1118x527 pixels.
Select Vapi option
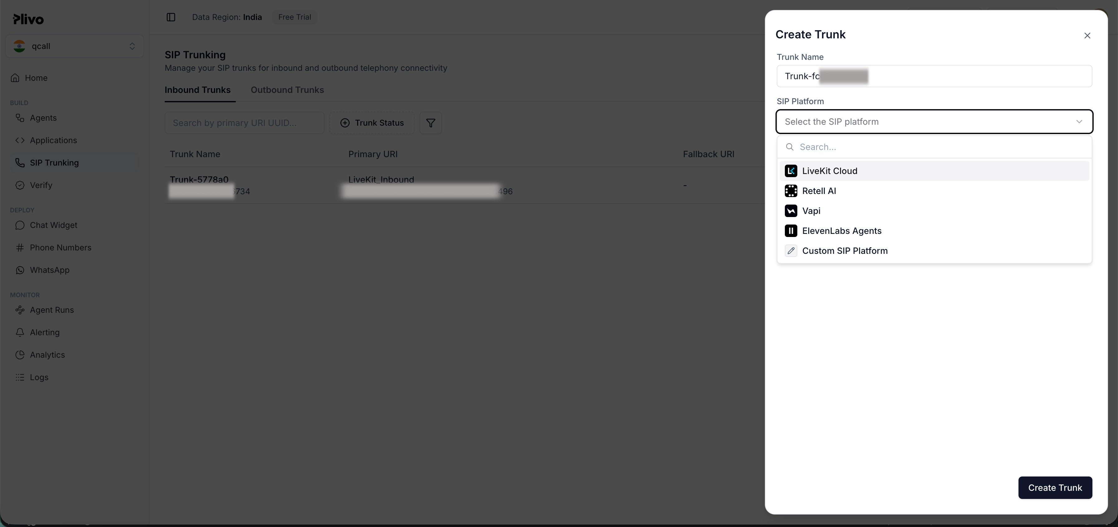pyautogui.click(x=934, y=211)
